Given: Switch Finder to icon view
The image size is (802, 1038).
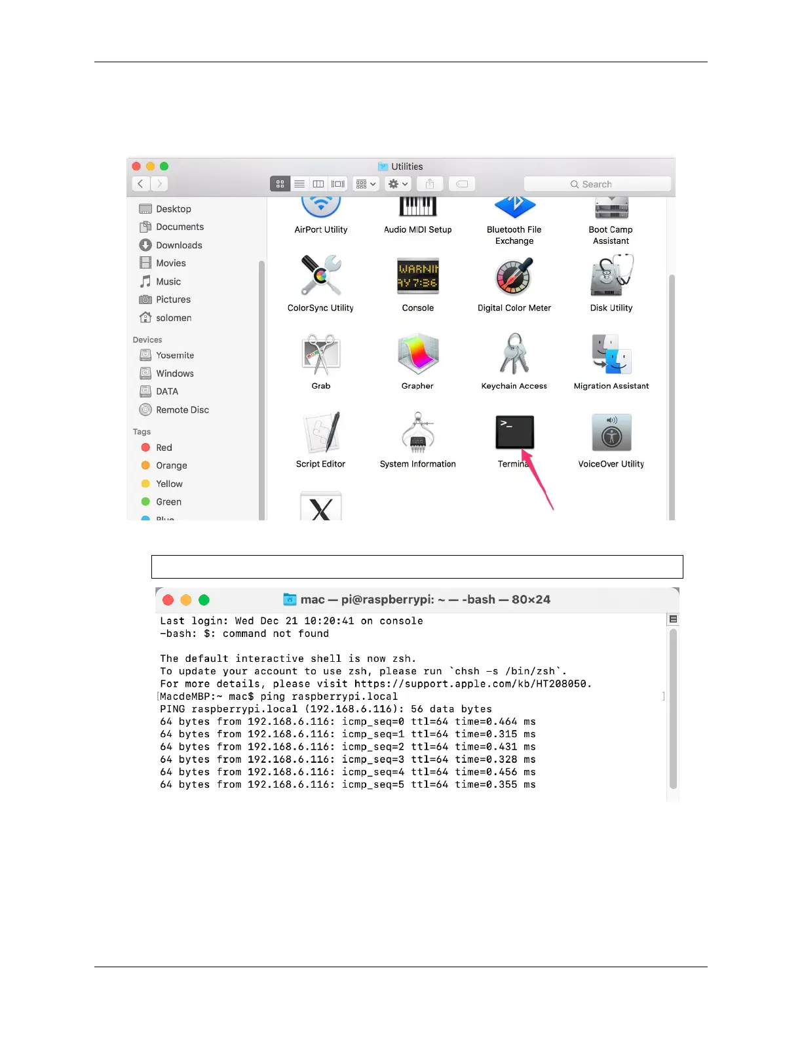Looking at the screenshot, I should point(280,184).
